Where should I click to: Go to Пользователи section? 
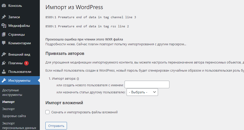tap(20, 72)
